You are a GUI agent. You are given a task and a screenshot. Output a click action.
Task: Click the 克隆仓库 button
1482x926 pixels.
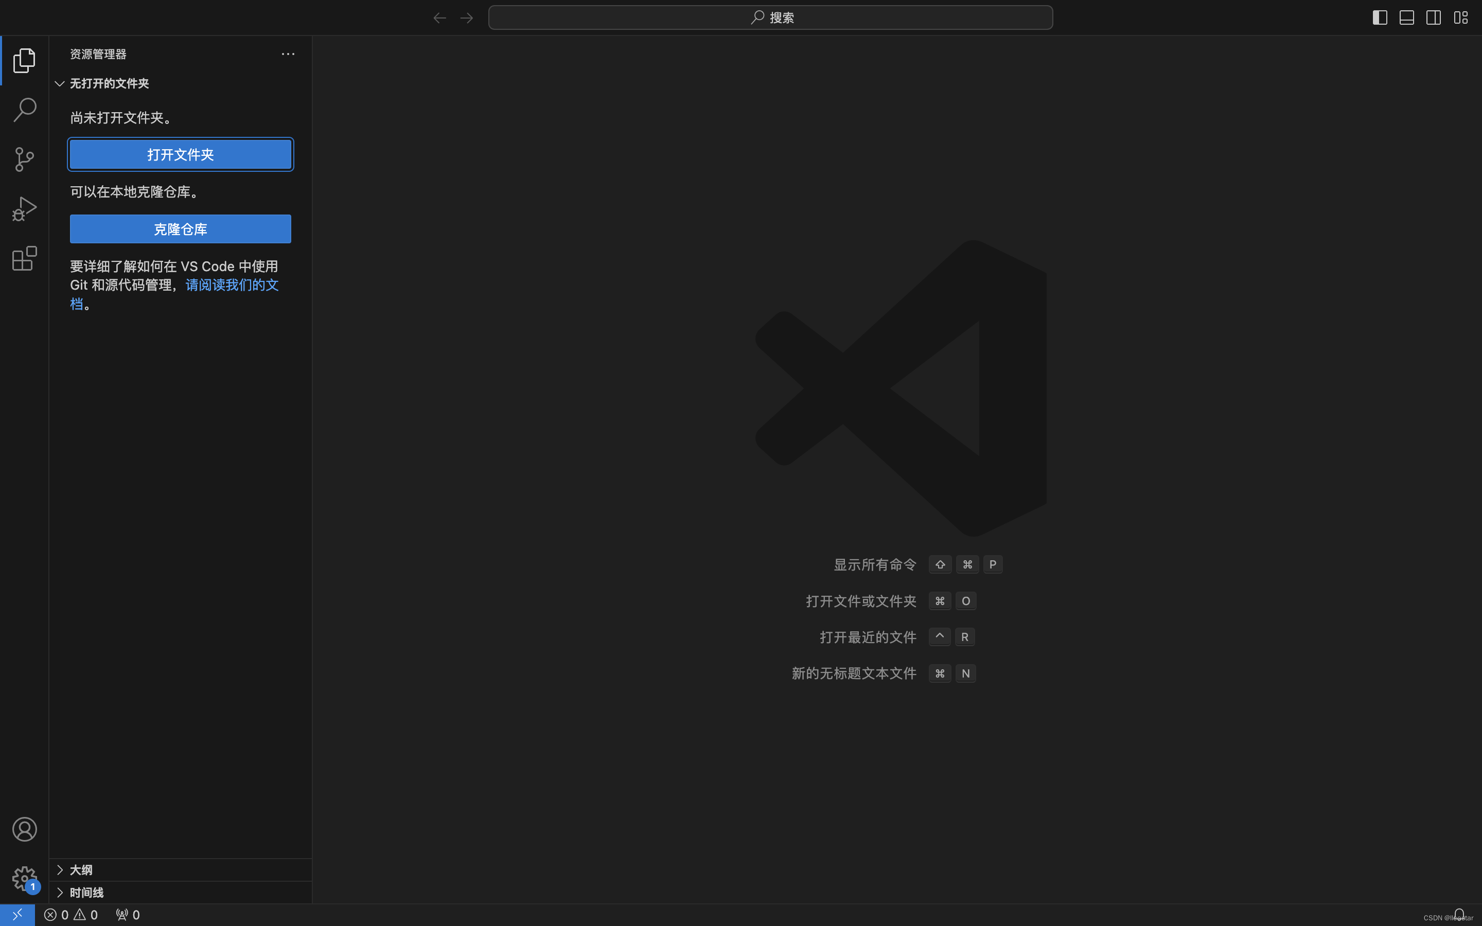(181, 229)
